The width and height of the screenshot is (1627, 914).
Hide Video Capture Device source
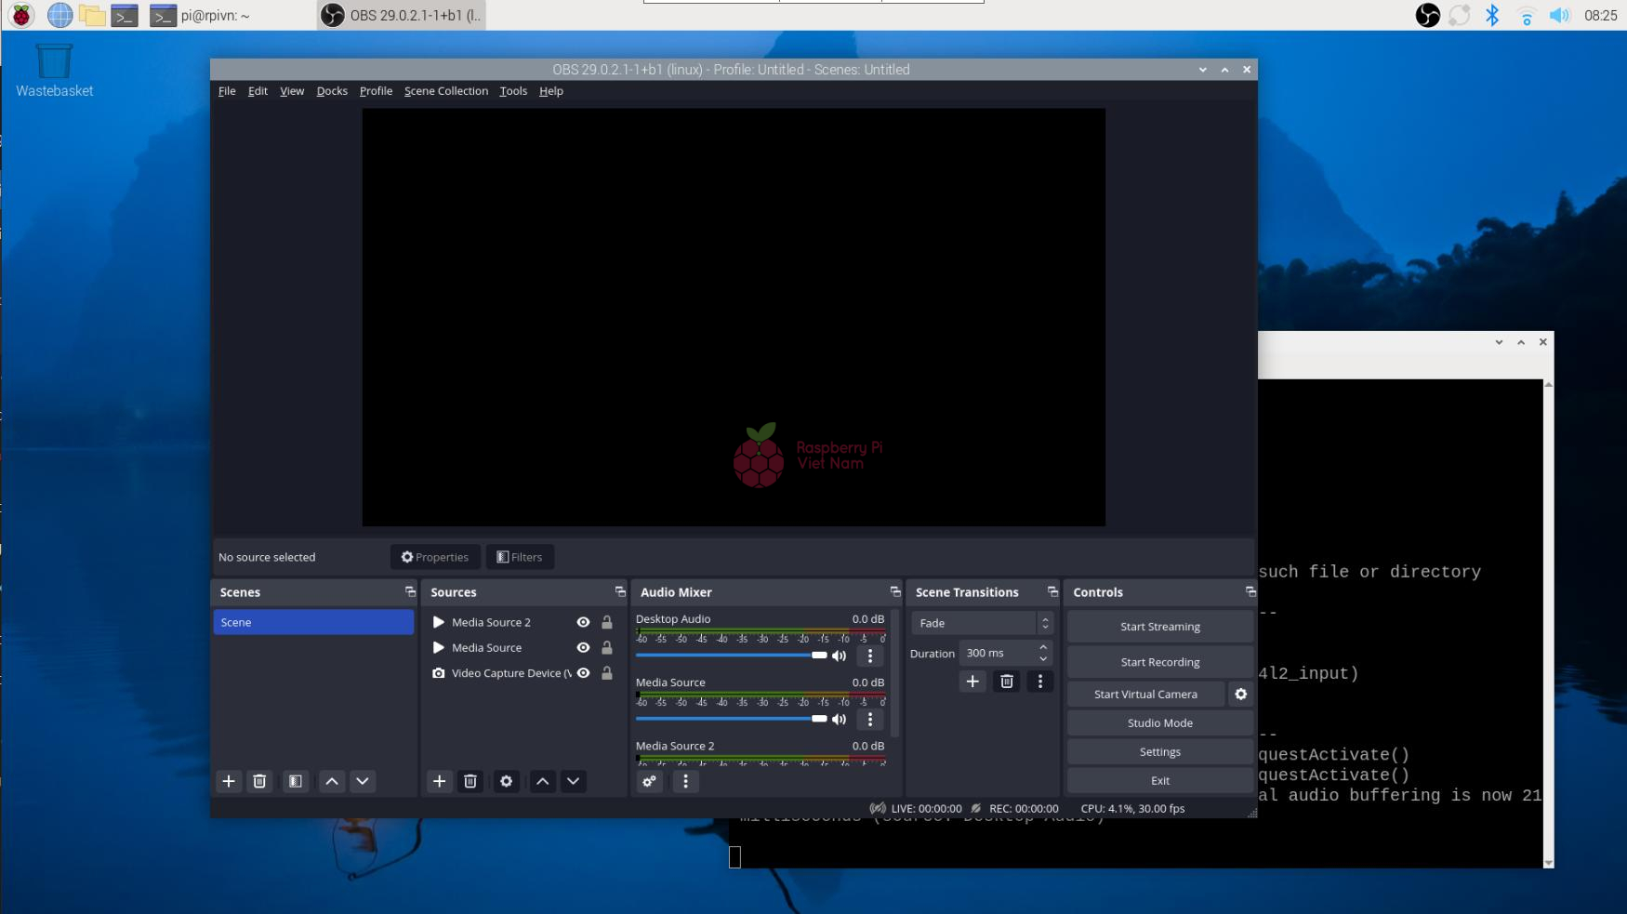[x=583, y=673]
